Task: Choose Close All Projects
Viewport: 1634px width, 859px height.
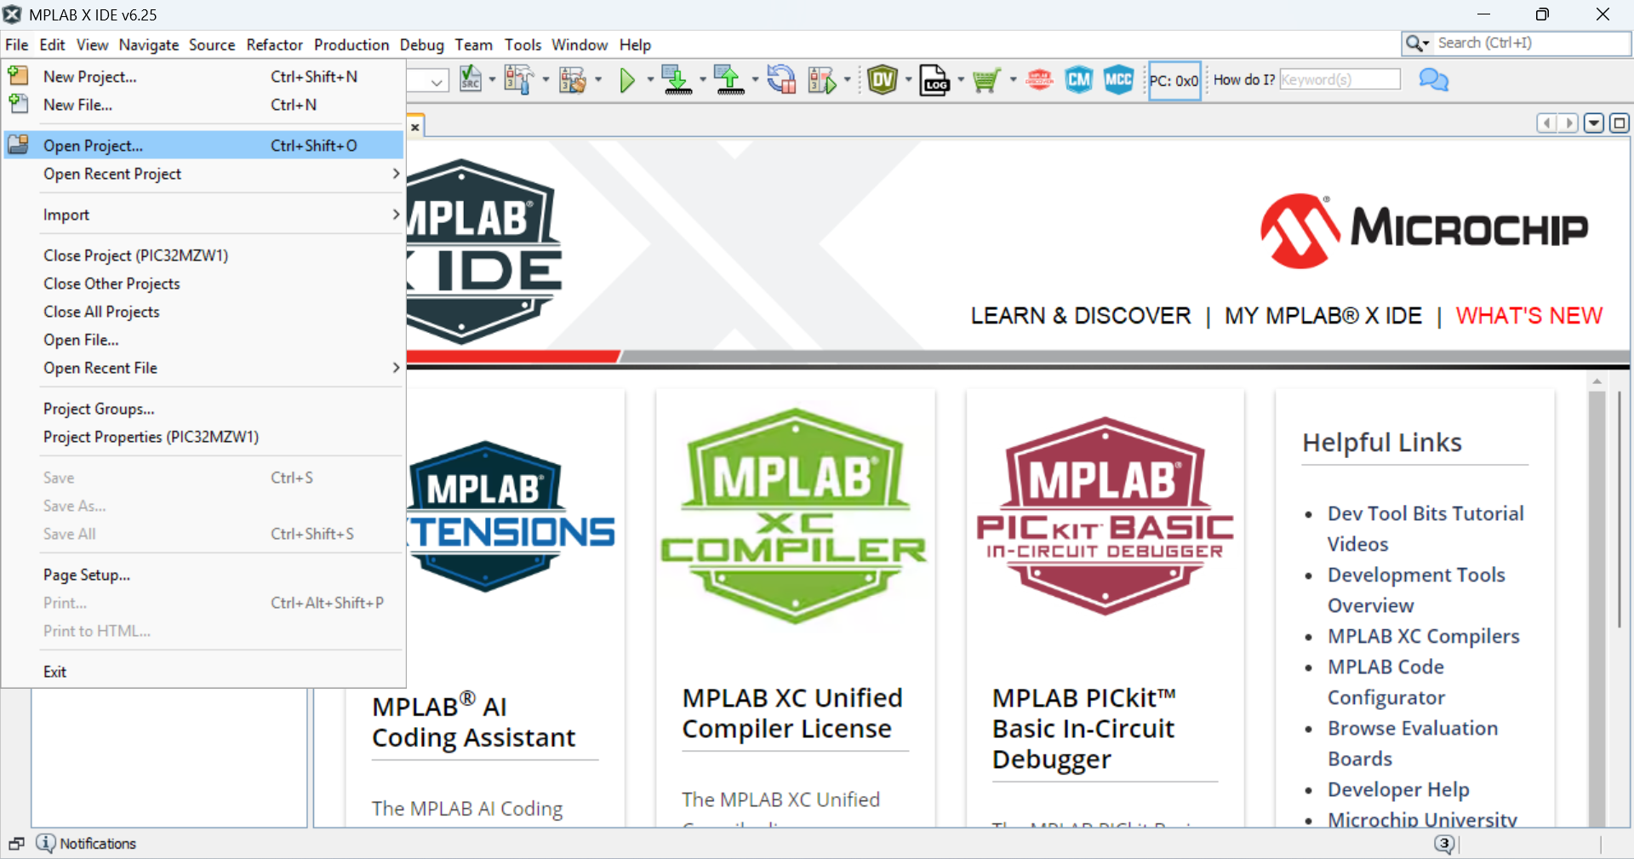Action: tap(203, 312)
